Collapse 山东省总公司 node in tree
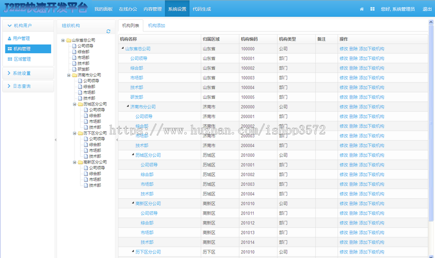The image size is (435, 258). tap(63, 41)
